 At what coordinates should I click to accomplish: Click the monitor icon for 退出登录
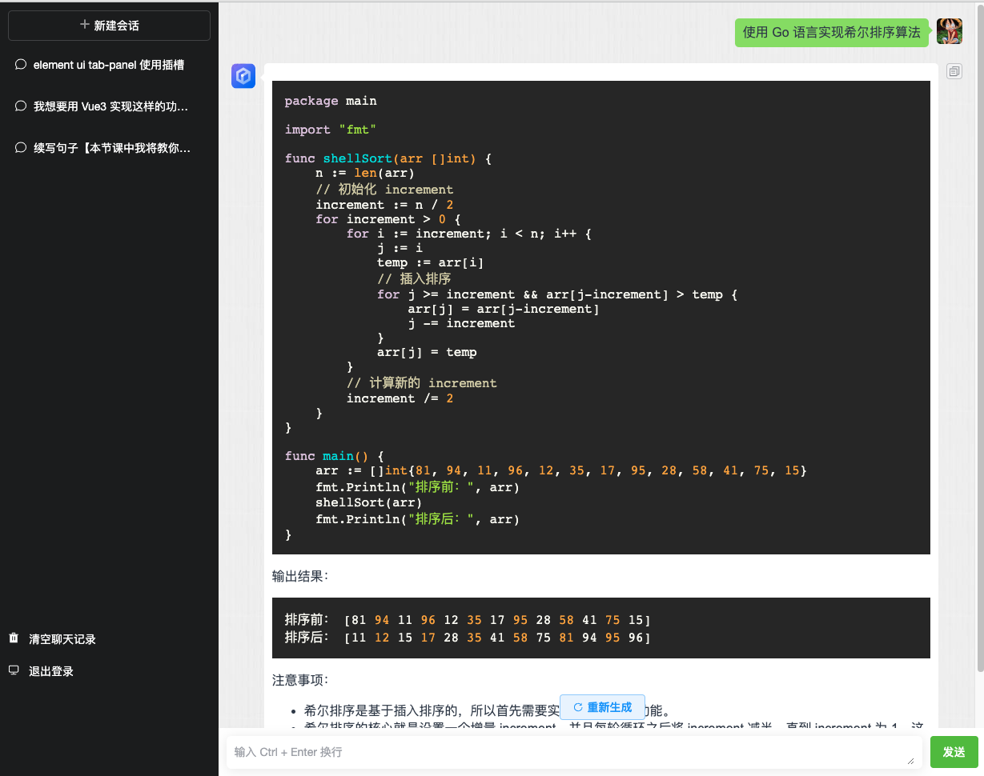[x=14, y=670]
